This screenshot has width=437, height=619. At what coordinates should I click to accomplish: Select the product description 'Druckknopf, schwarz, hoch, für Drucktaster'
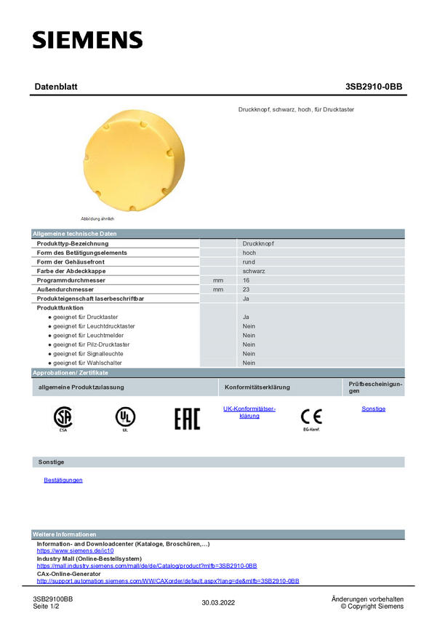[x=296, y=109]
